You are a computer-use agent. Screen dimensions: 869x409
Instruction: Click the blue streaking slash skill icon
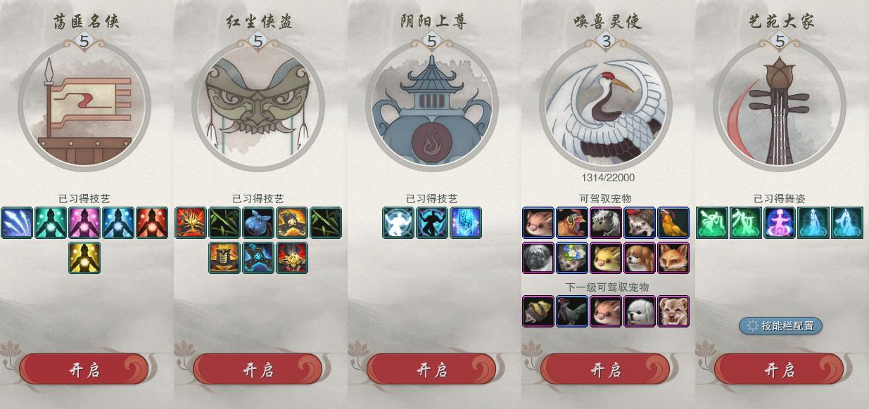[x=17, y=223]
